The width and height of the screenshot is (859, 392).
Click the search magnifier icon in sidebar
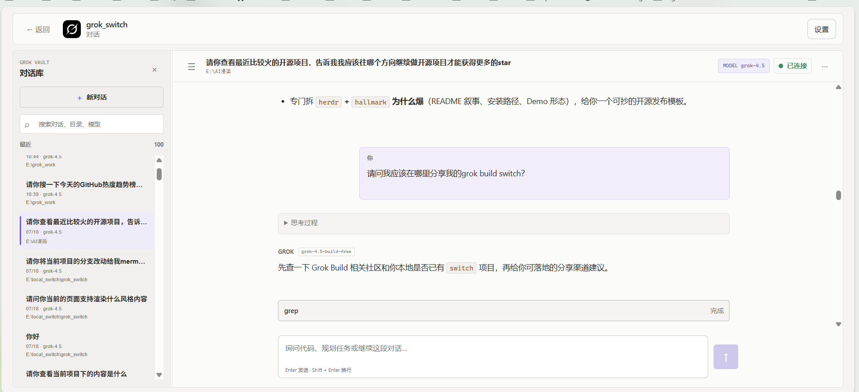point(27,125)
